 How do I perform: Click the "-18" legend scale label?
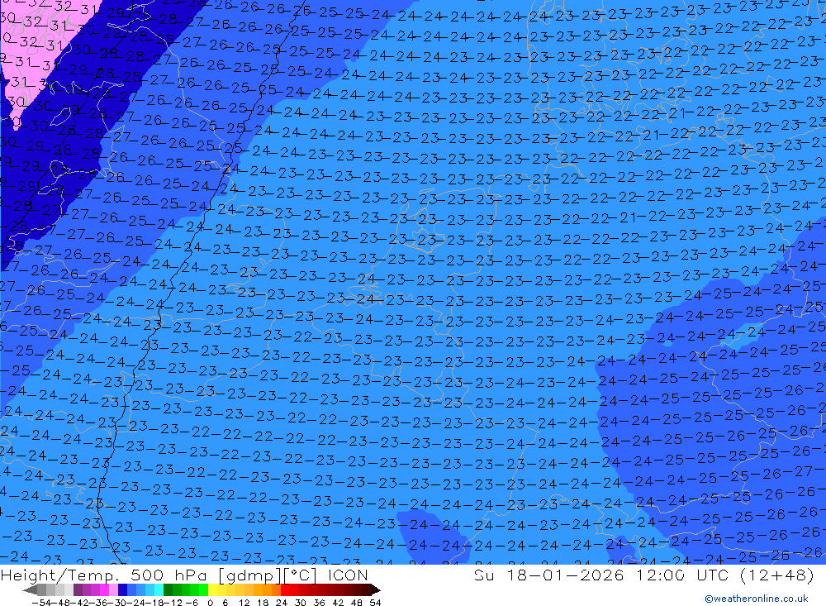(154, 603)
